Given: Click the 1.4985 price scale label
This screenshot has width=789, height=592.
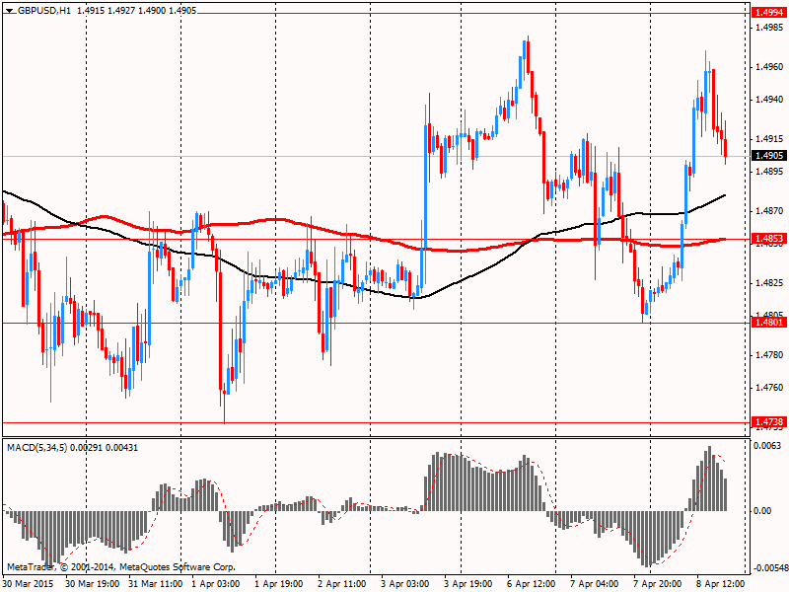Looking at the screenshot, I should 770,28.
